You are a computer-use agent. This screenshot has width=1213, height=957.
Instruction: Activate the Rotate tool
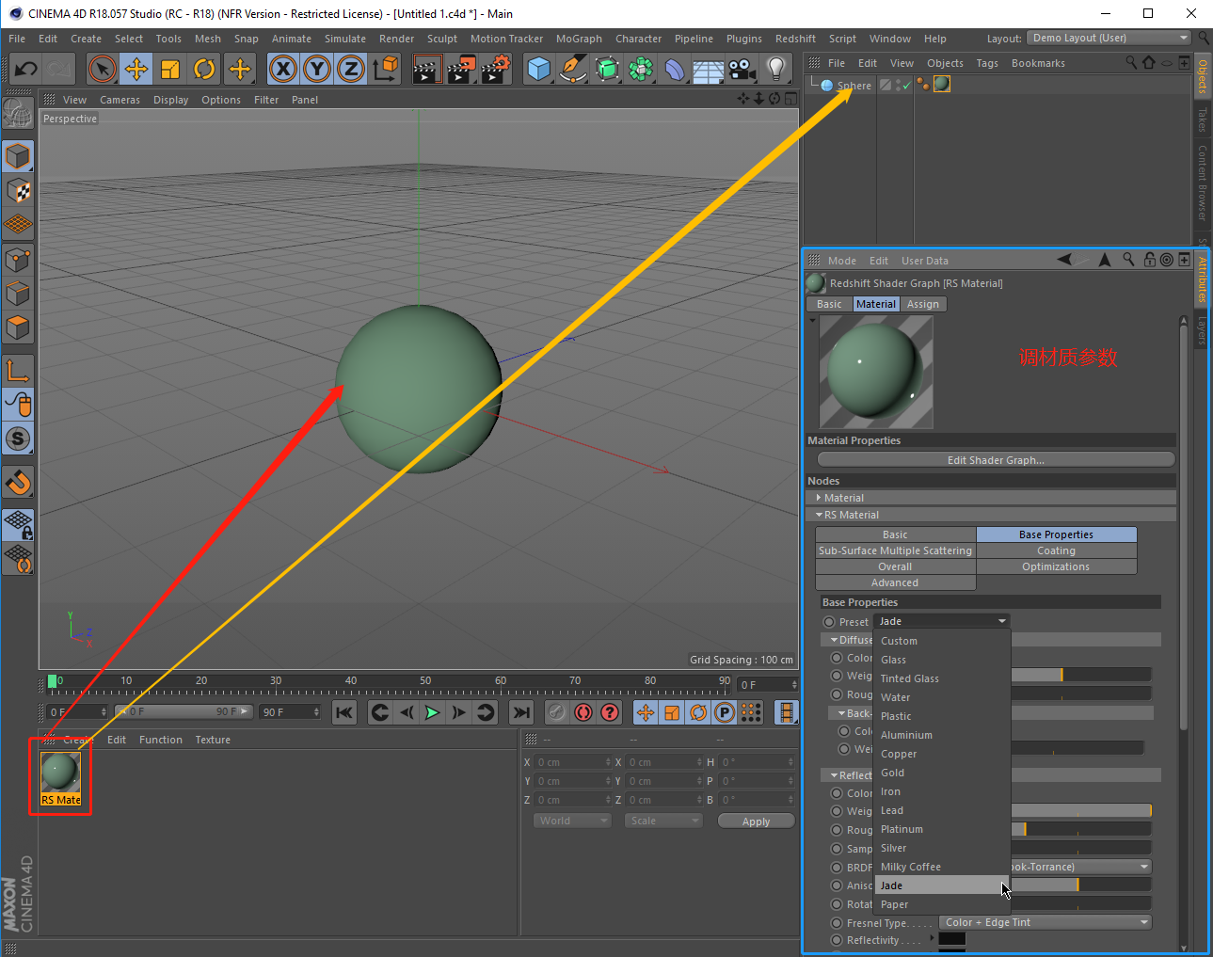tap(204, 69)
